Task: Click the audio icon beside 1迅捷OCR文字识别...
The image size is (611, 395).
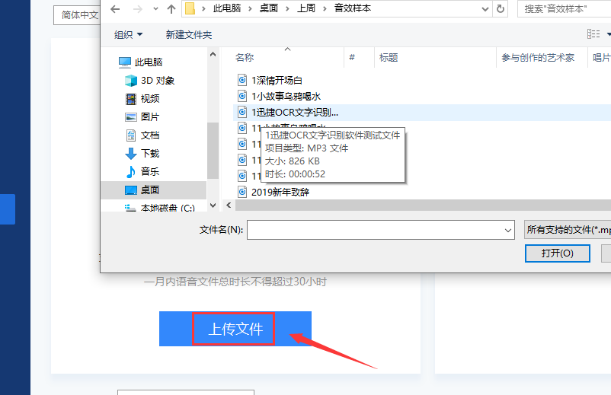Action: [242, 112]
